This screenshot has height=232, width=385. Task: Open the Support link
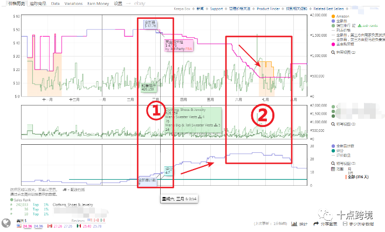[x=216, y=9]
